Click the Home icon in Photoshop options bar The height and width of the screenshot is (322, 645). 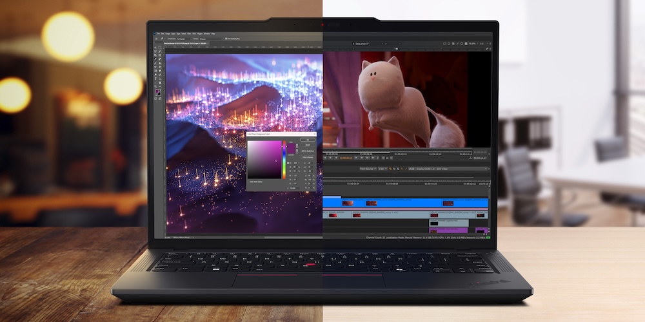[x=156, y=39]
